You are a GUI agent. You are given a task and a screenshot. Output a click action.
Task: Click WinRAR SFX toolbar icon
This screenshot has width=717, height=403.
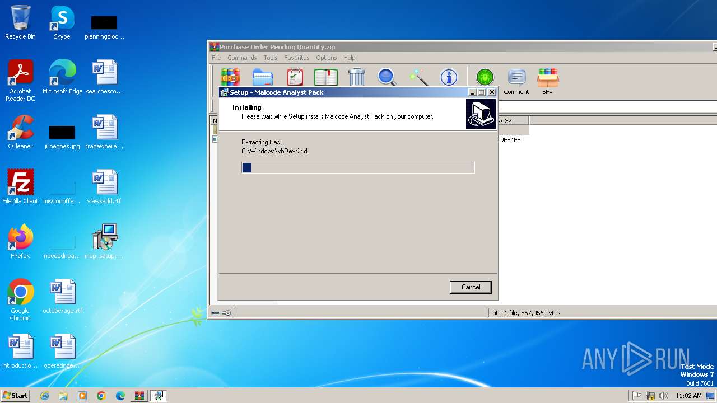tap(547, 82)
